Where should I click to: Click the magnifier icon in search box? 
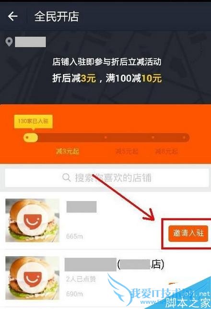pyautogui.click(x=66, y=178)
